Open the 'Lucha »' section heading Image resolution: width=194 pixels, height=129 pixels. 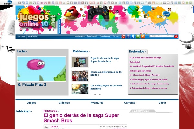click(22, 51)
